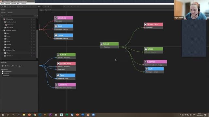Click 'Приостановить (пауза)' action on Cosmos node
The height and width of the screenshot is (117, 209).
(65, 88)
